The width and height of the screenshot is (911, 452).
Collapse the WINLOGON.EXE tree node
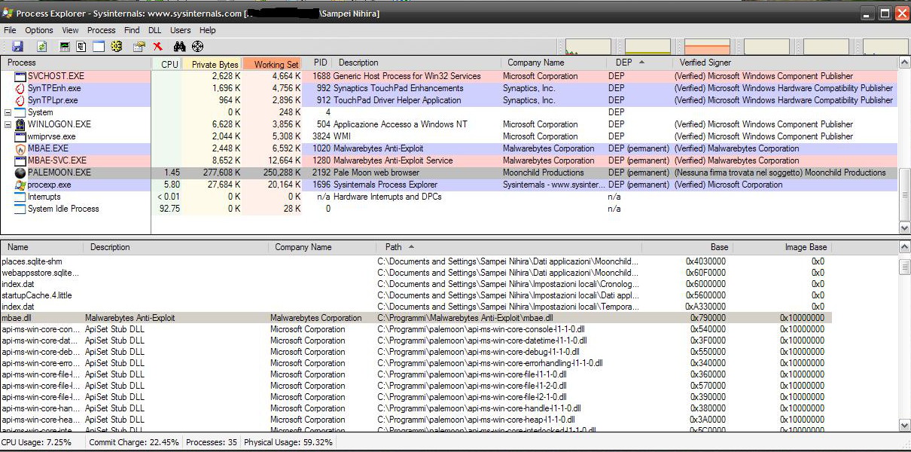click(8, 124)
